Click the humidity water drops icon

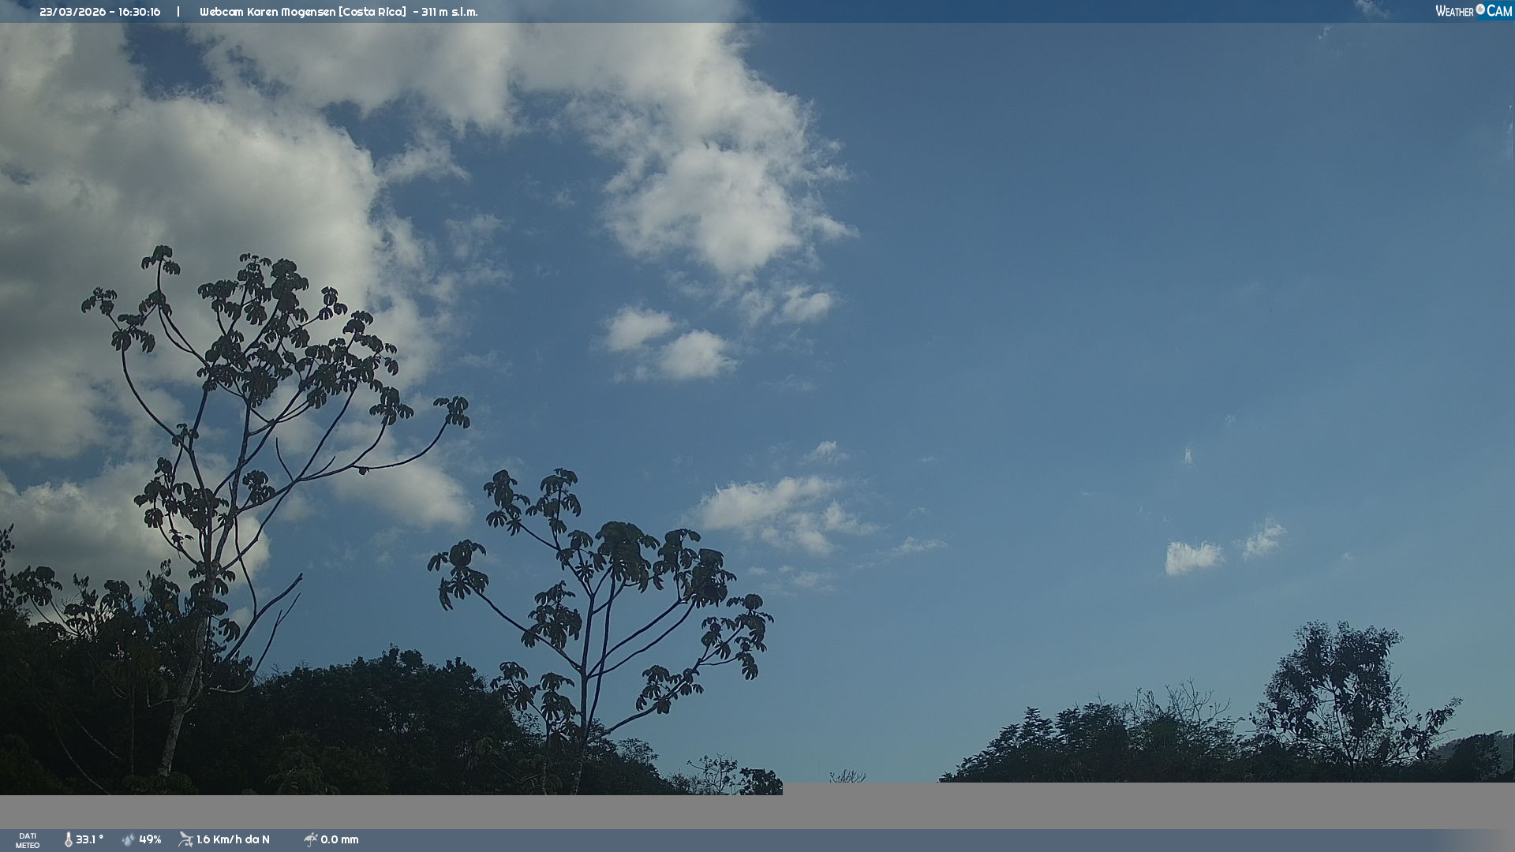click(129, 839)
